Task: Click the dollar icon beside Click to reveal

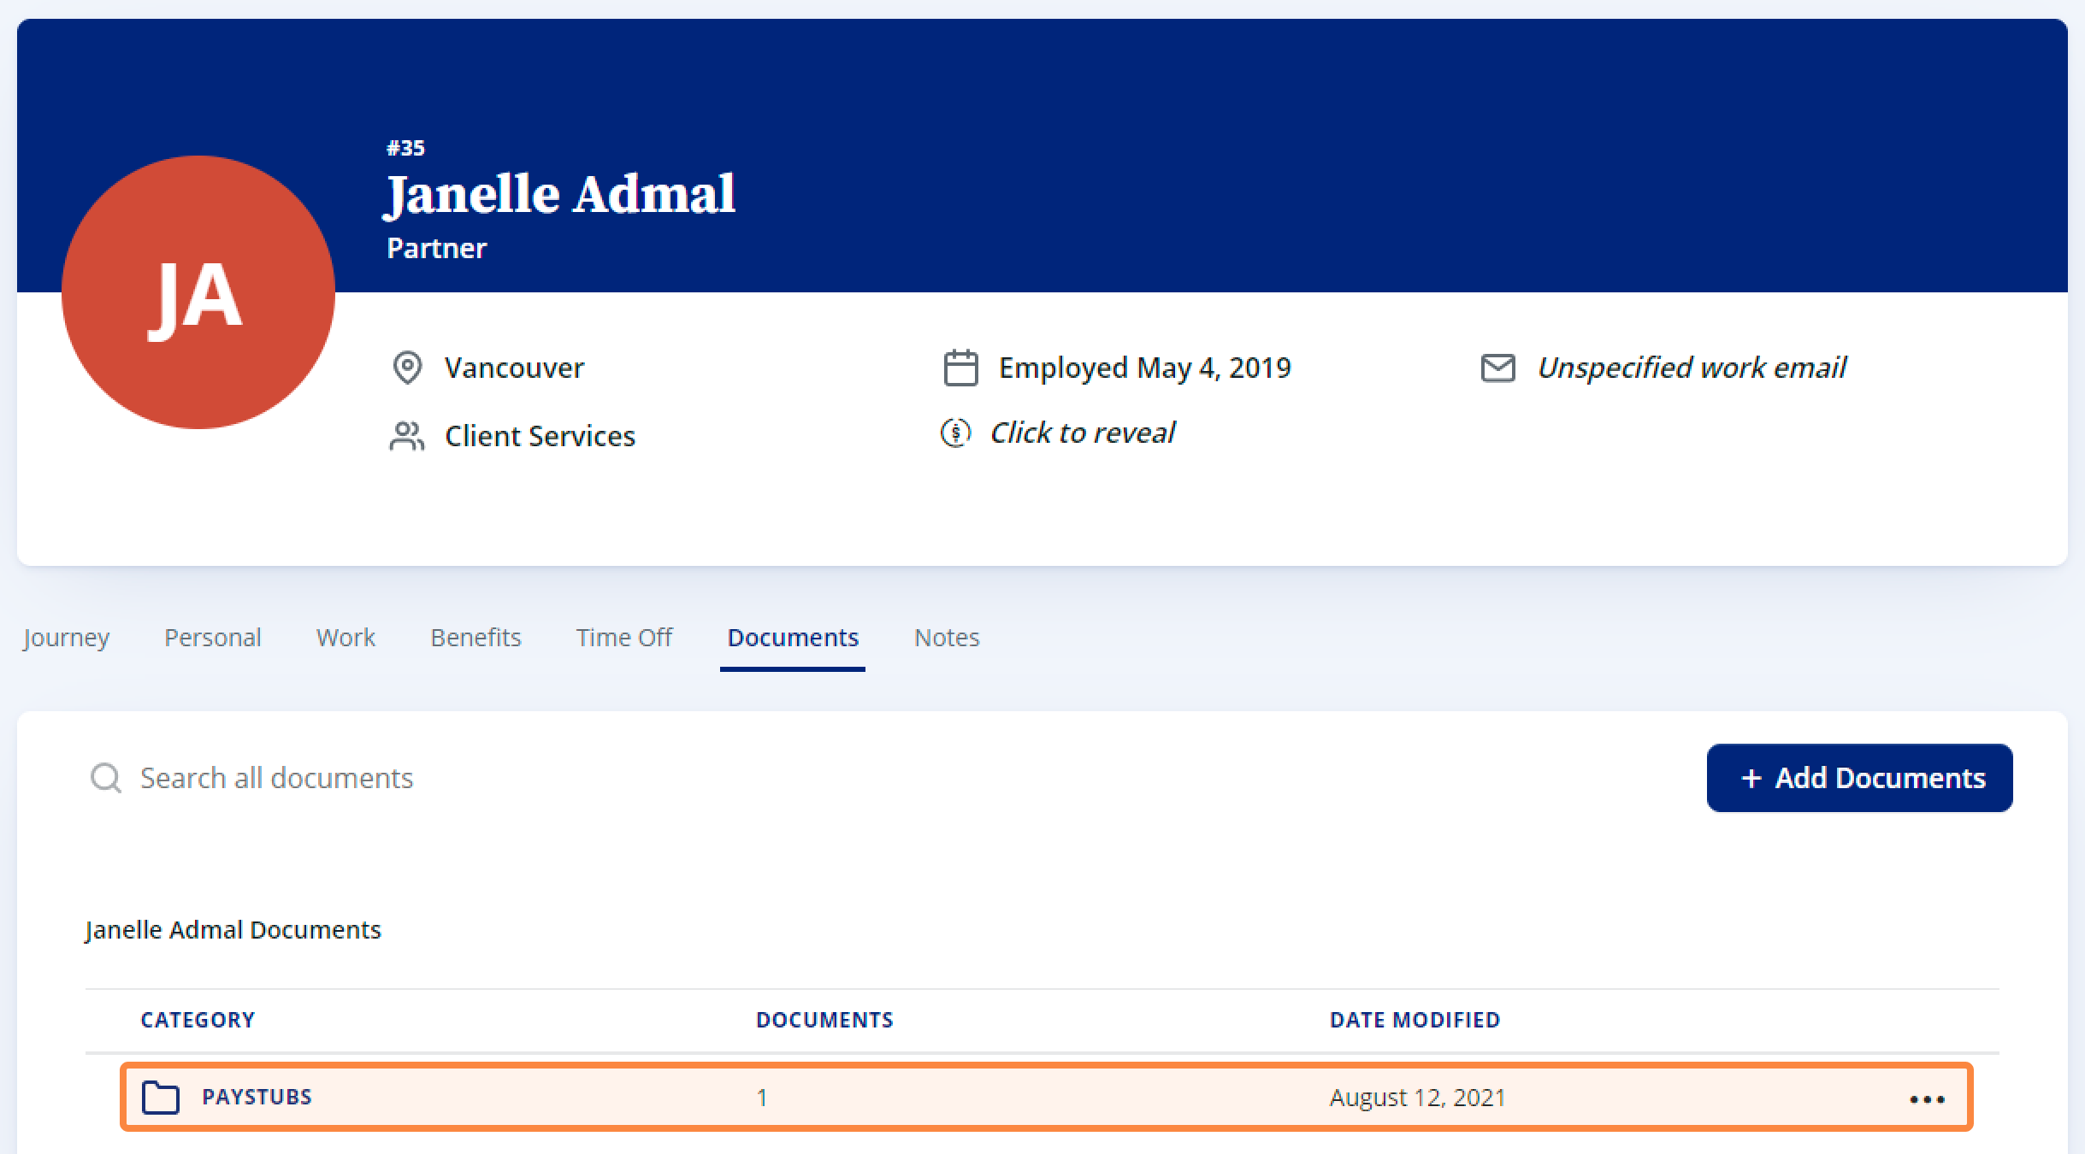Action: (956, 433)
